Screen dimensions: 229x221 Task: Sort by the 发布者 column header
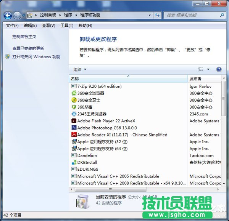click(204, 79)
